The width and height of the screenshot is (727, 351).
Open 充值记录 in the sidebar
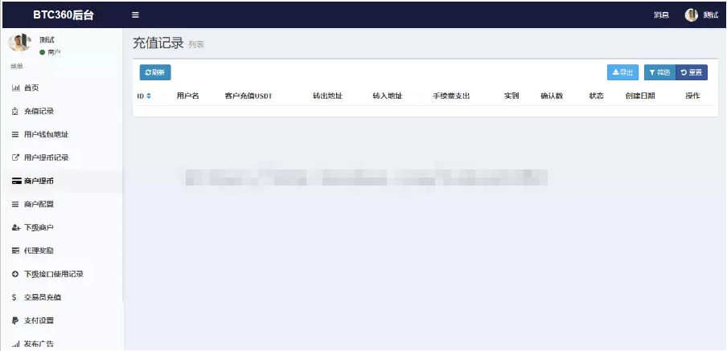62,111
